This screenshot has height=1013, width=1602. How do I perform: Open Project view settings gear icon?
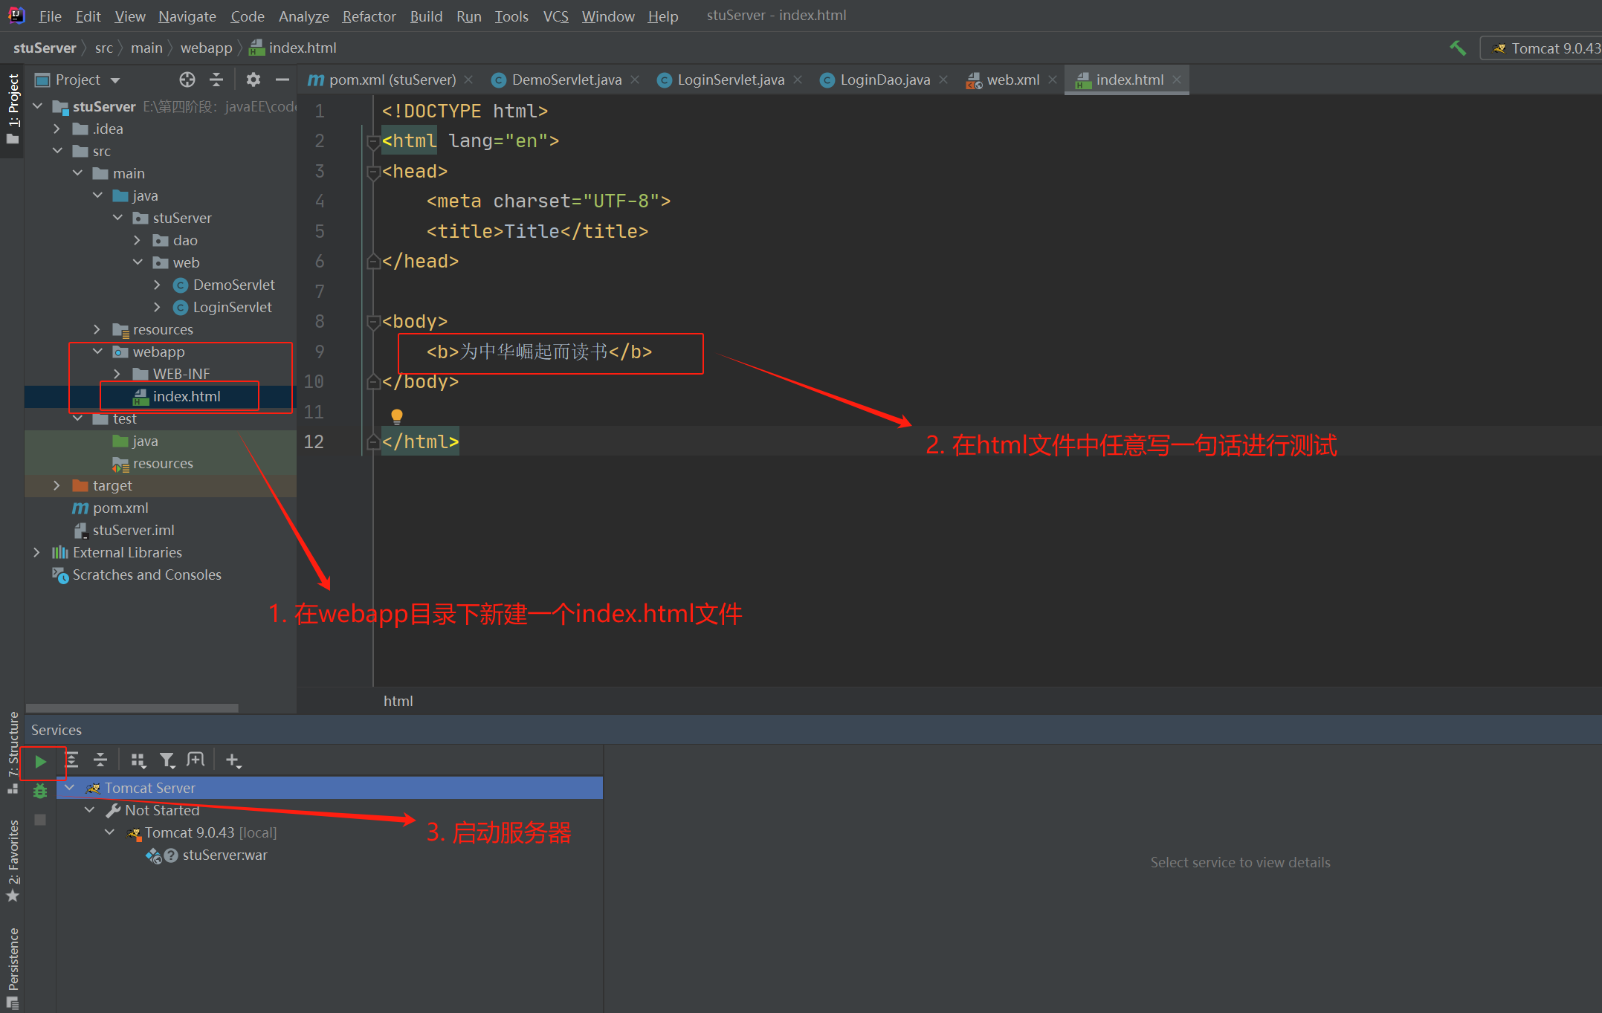click(x=253, y=80)
